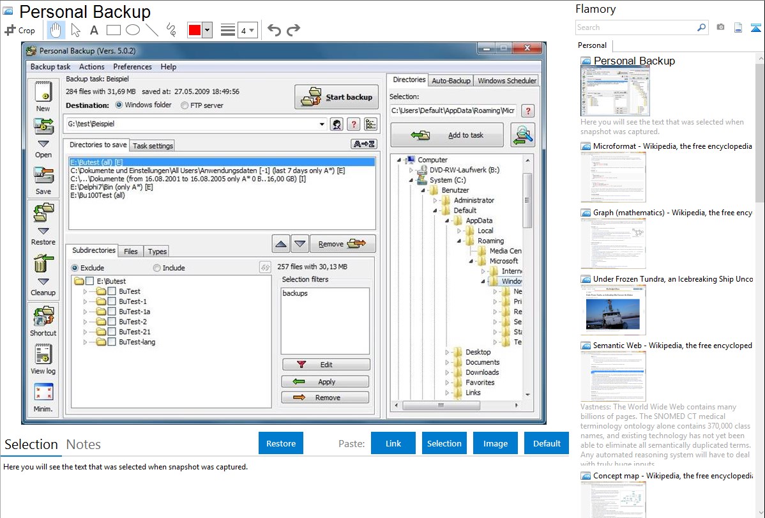Click the search magnifier in Flamory
765x518 pixels.
click(x=701, y=27)
